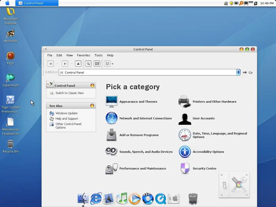Open Security Center text link
The image size is (276, 207).
click(x=205, y=168)
